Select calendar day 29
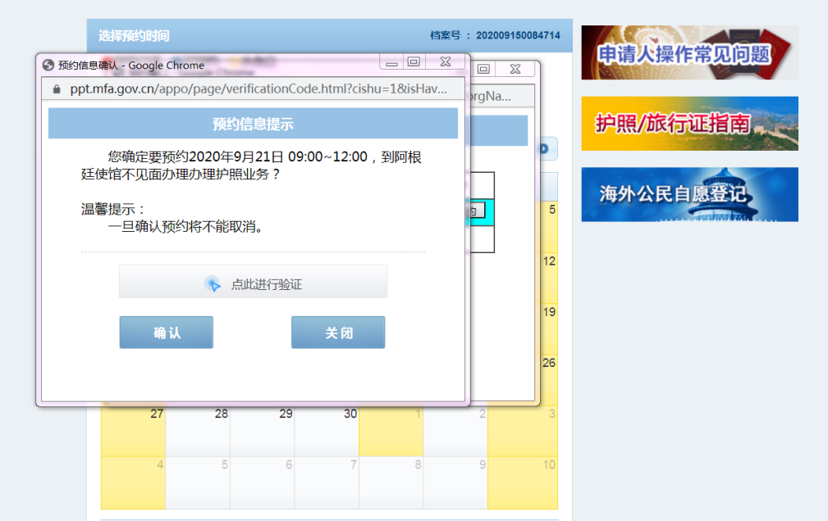828x521 pixels. pos(262,431)
